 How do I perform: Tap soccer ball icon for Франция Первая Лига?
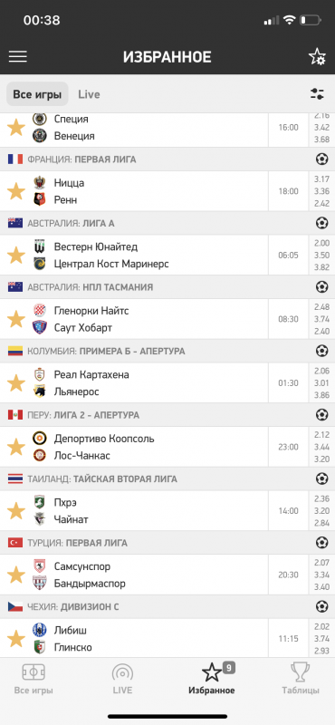click(321, 159)
